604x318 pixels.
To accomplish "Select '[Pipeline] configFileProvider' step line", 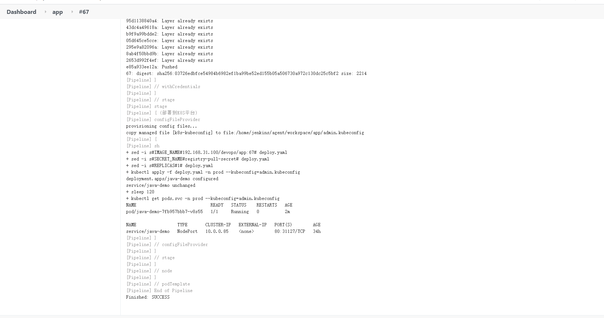I will tap(163, 120).
